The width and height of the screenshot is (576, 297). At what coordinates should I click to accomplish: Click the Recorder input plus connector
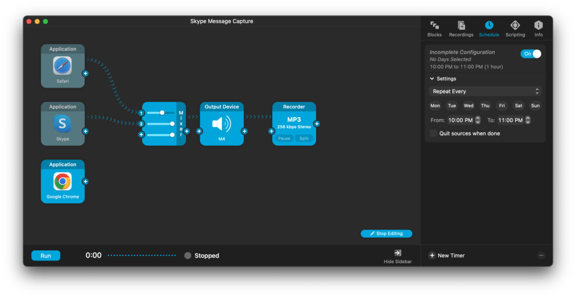[x=272, y=131]
